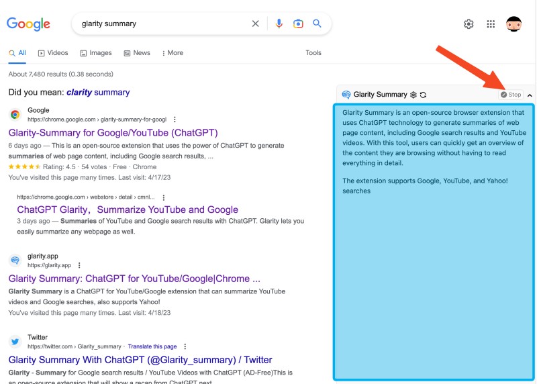Viewport: 537px width, 384px height.
Task: Open search by image camera icon
Action: tap(298, 23)
